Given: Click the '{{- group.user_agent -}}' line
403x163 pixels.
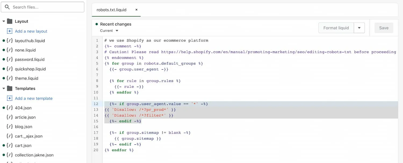Looking at the screenshot, I should coord(139,69).
